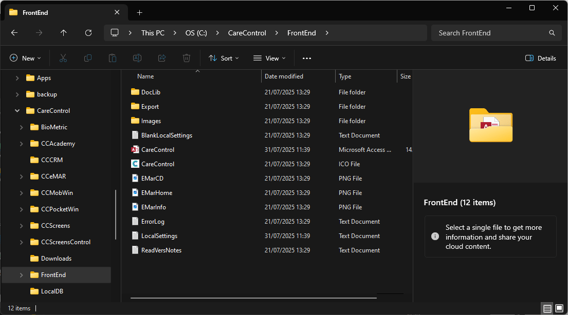Click the Copy icon in toolbar
Image resolution: width=568 pixels, height=315 pixels.
click(88, 58)
